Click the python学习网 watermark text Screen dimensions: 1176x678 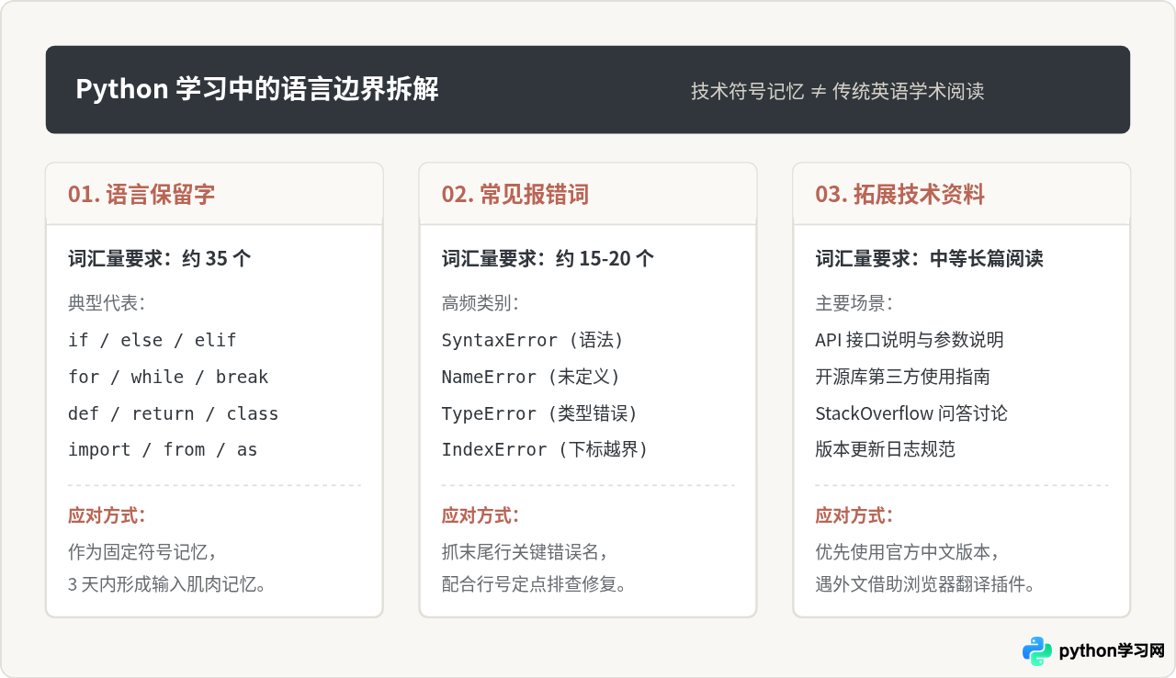click(x=1112, y=650)
